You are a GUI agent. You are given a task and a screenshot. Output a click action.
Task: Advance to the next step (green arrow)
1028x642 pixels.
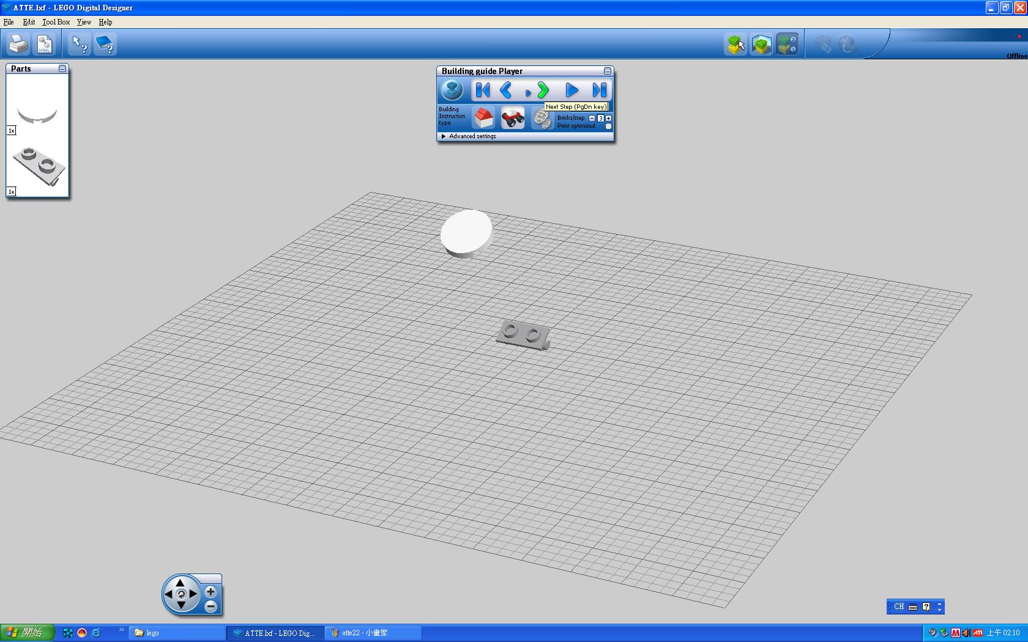coord(543,90)
